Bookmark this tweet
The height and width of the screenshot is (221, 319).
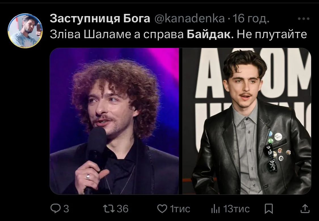tap(269, 209)
